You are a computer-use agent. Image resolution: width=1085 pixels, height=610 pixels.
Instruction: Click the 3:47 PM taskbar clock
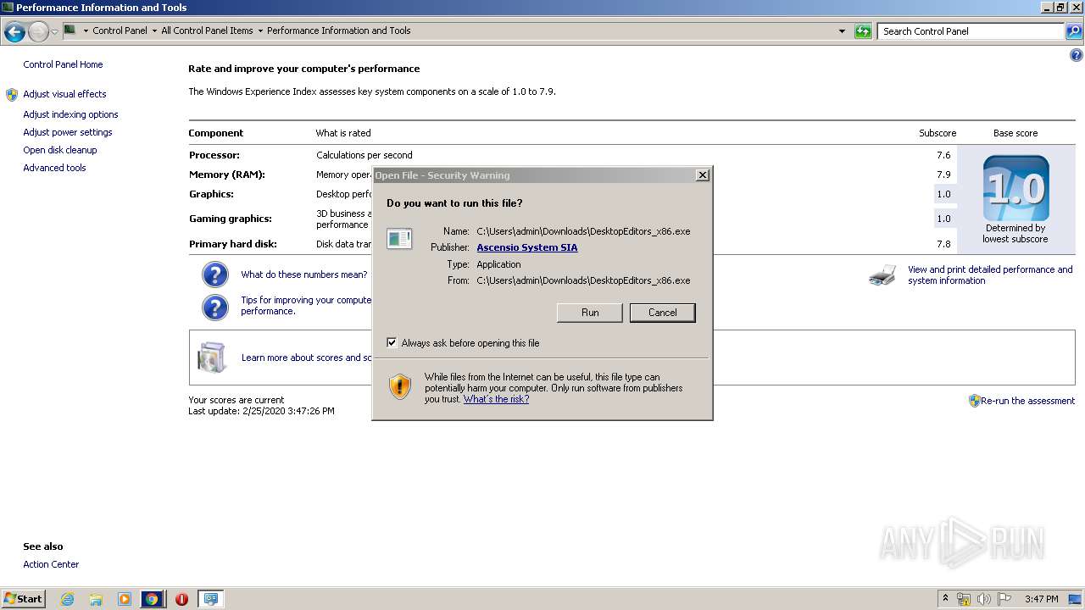point(1041,599)
